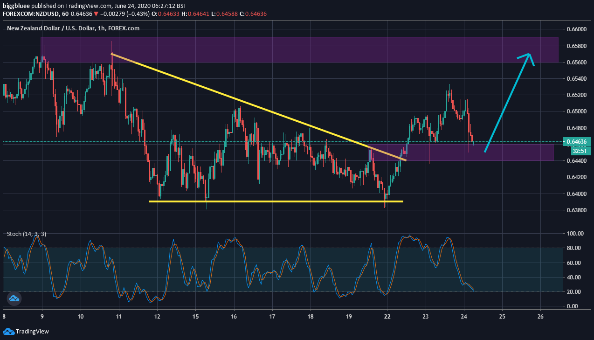Click the O:0.64633 open value in header
Viewport: 594px width, 340px height.
click(x=165, y=14)
